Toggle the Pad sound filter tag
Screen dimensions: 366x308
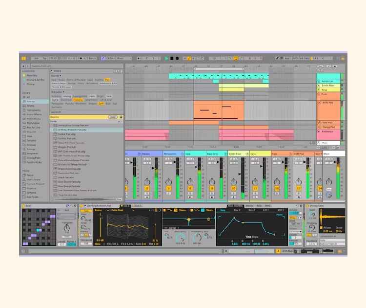[107, 80]
